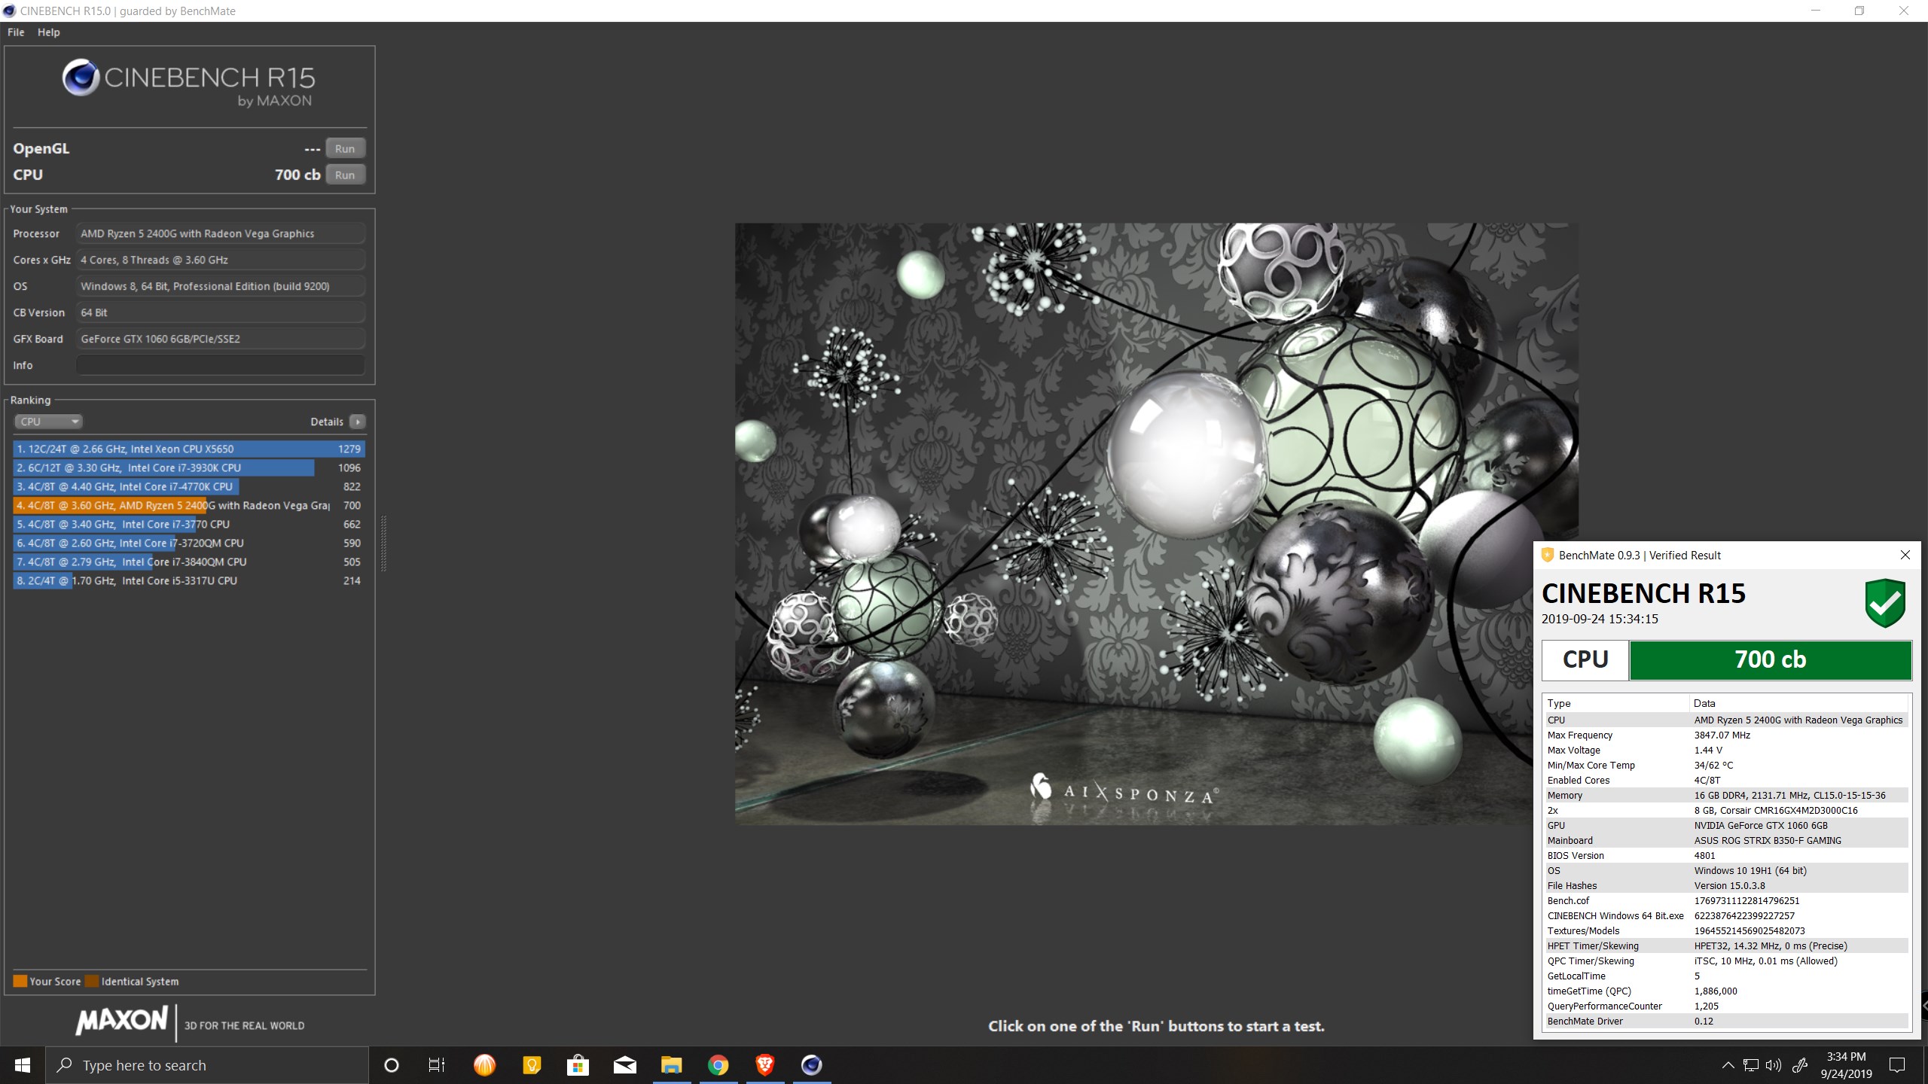Open Brave browser from taskbar
1928x1084 pixels.
764,1065
